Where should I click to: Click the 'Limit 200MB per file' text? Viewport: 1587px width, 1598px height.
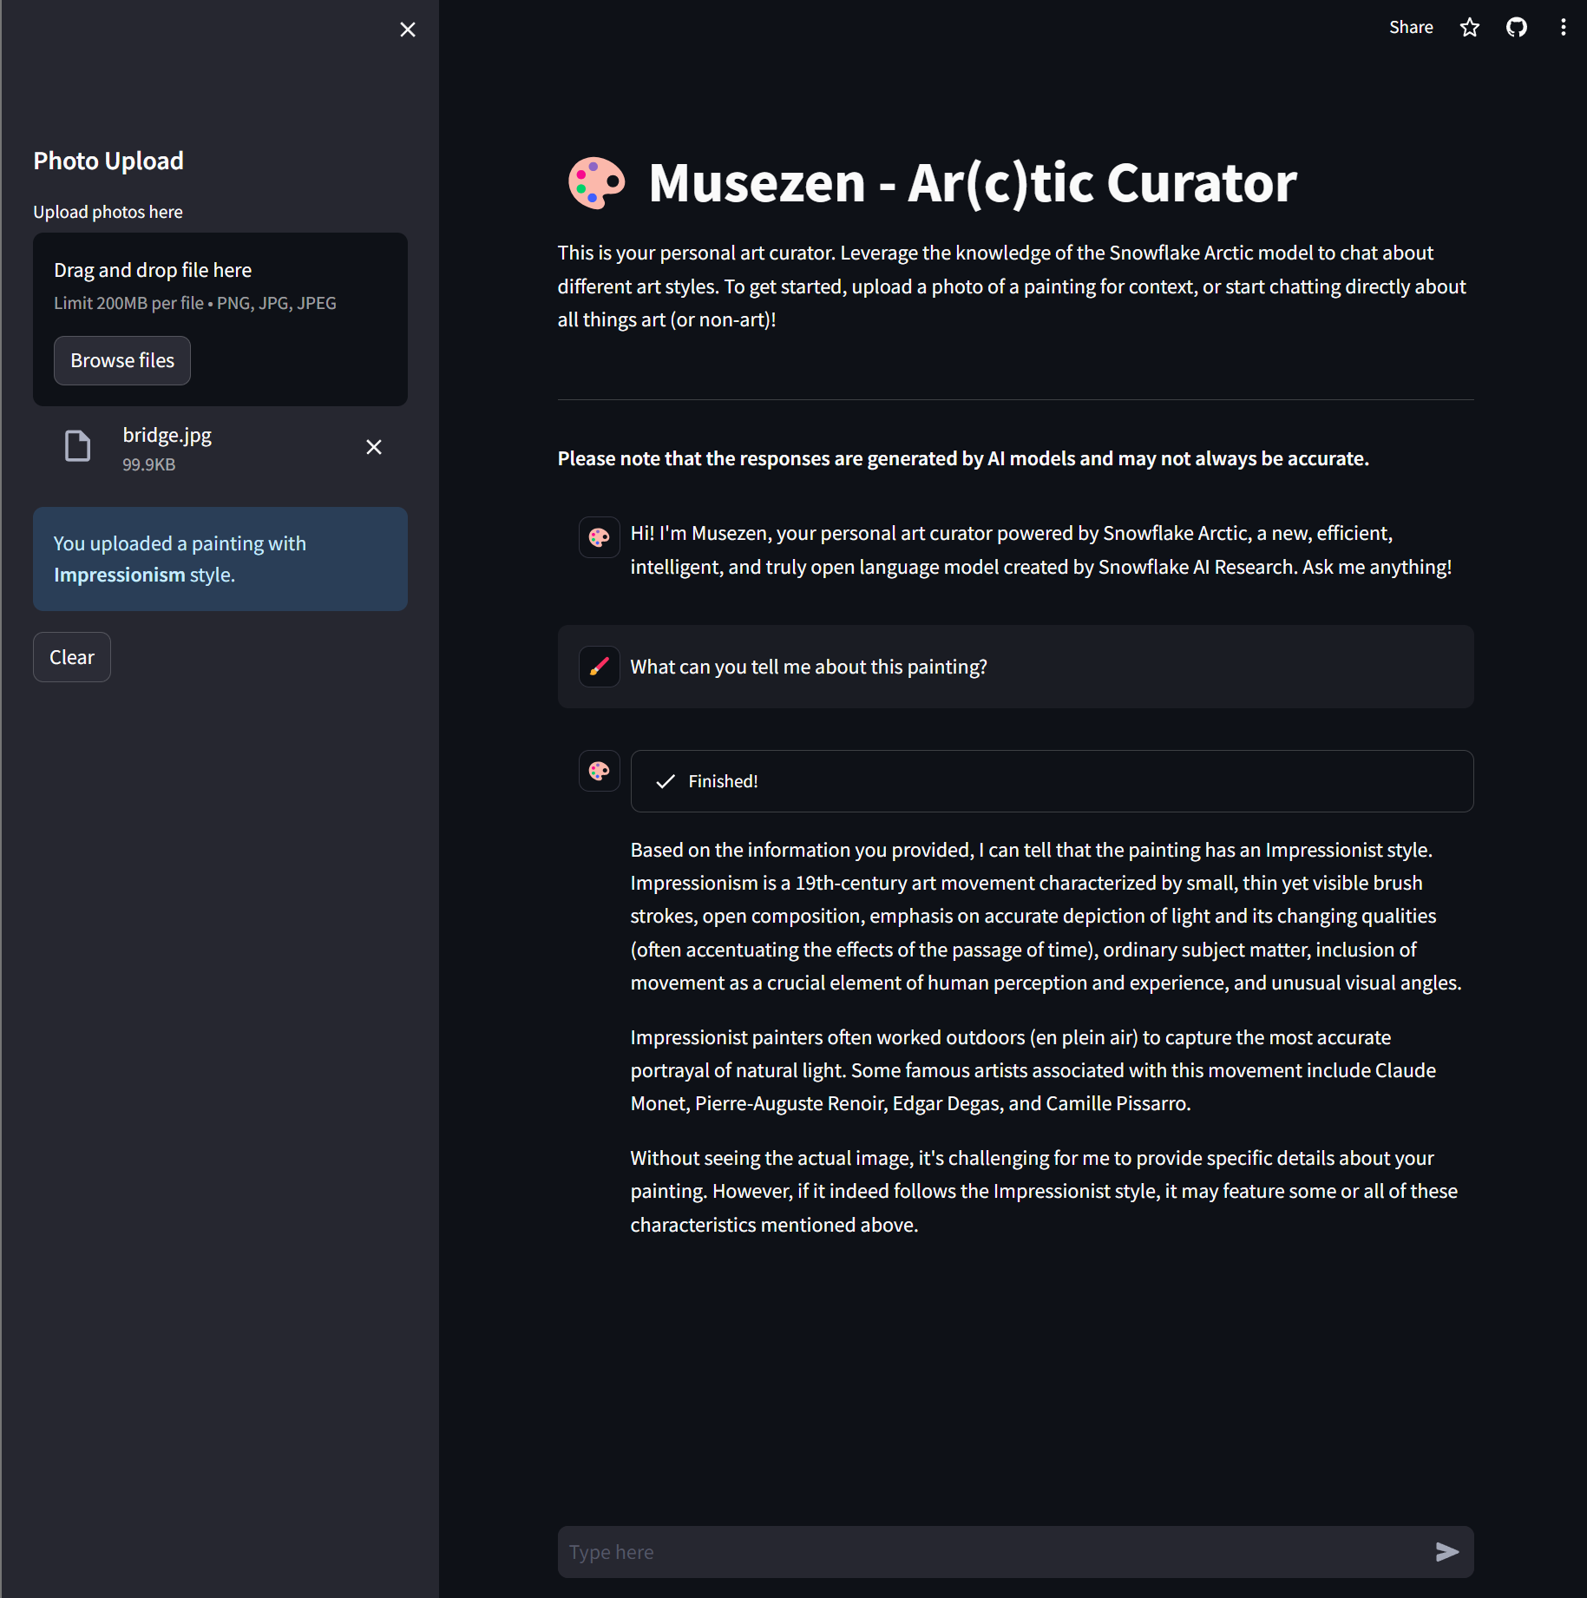[x=195, y=303]
